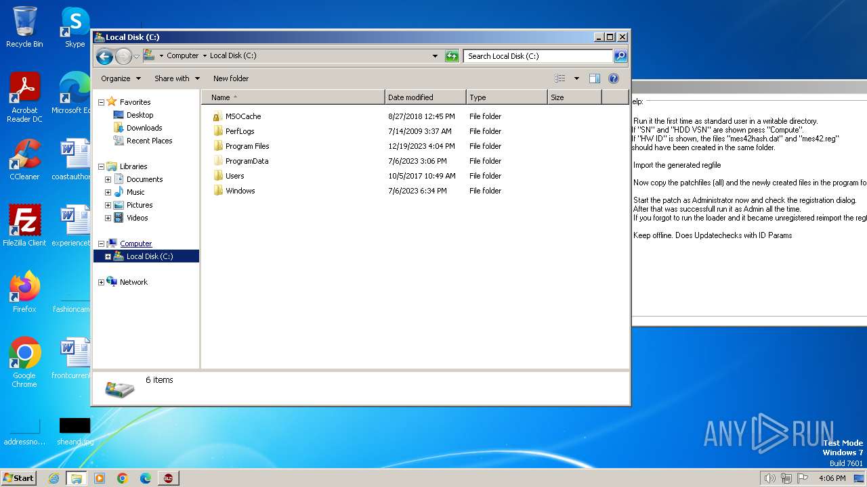The width and height of the screenshot is (867, 487).
Task: Select Computer in the navigation tree
Action: pyautogui.click(x=135, y=243)
